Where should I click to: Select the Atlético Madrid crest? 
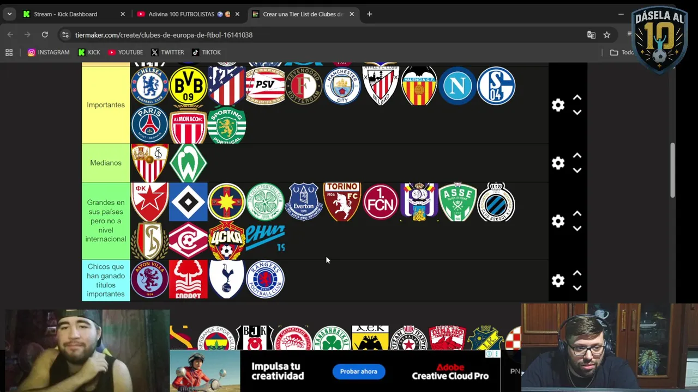[226, 85]
